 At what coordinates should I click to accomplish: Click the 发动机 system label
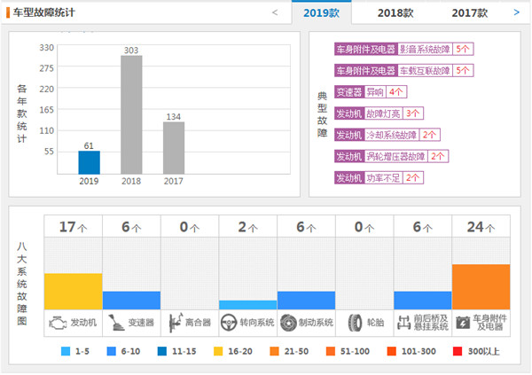coord(83,323)
